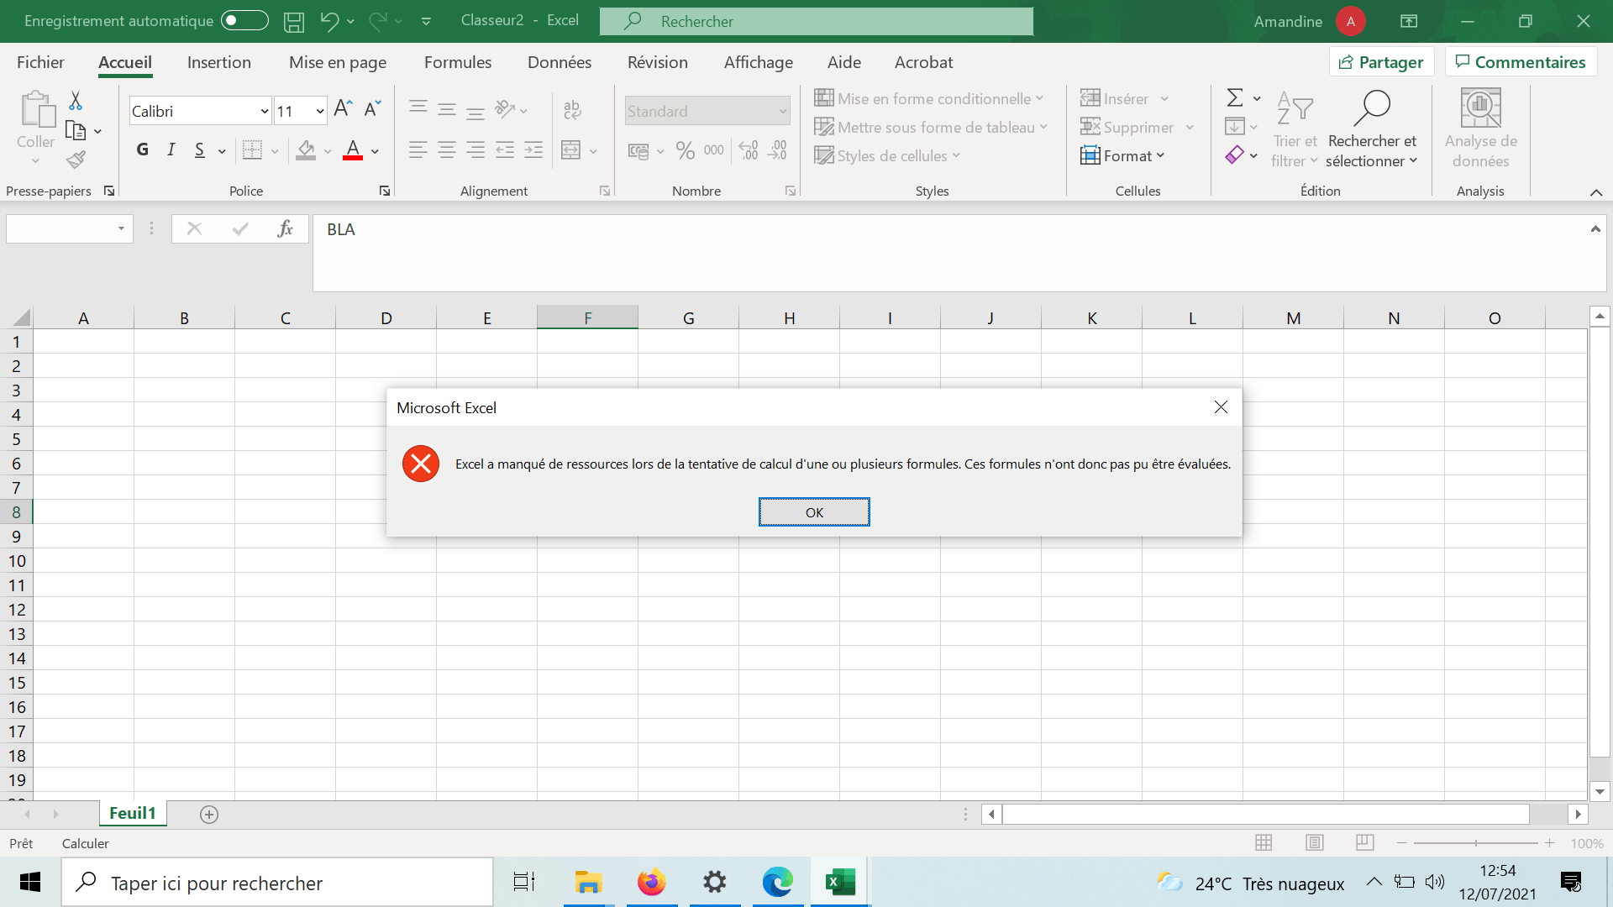Screen dimensions: 1613x907
Task: Open the Révision ribbon tab
Action: pyautogui.click(x=658, y=61)
